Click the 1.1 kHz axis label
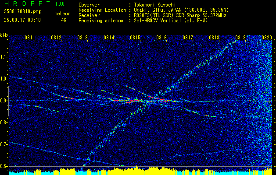 point(4,57)
